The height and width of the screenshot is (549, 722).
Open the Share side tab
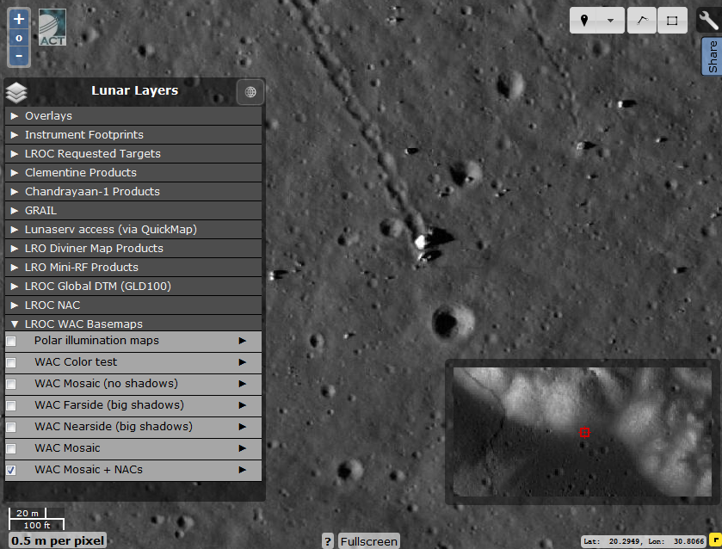click(712, 56)
